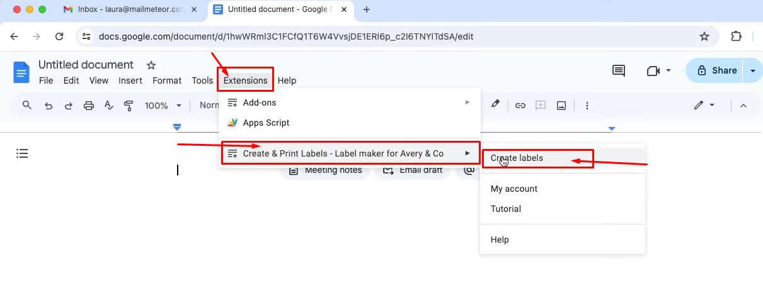Select the Untitled document browser tab
763x281 pixels.
[x=280, y=9]
